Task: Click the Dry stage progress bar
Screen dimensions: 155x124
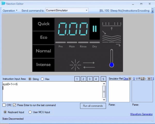Action: tap(95, 43)
